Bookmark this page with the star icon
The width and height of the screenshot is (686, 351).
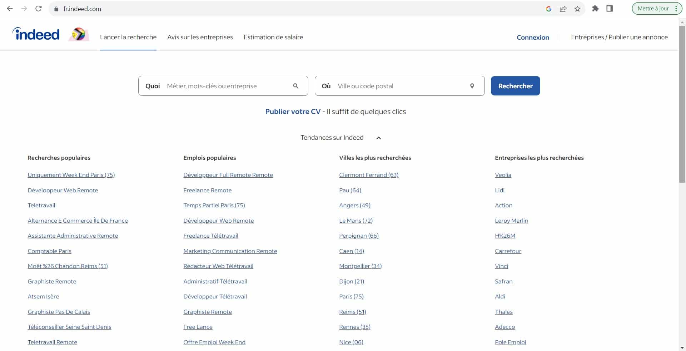(x=577, y=9)
